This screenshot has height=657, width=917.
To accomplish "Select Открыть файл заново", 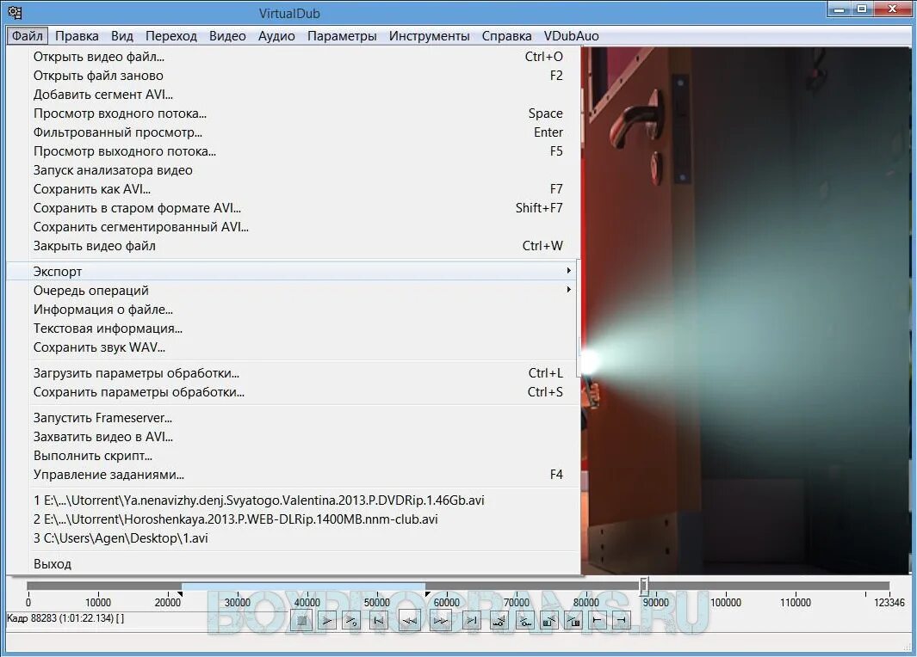I will (x=291, y=76).
